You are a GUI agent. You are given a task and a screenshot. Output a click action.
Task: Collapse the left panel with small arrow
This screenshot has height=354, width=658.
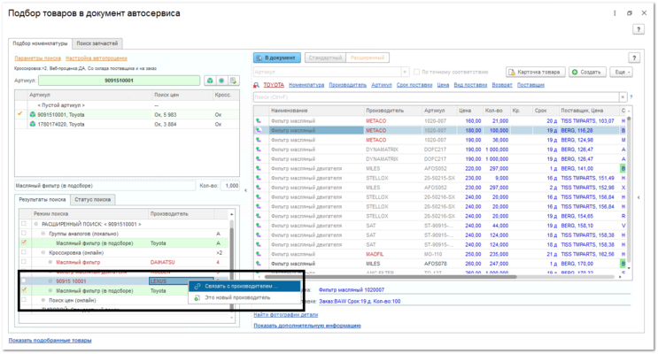[246, 190]
